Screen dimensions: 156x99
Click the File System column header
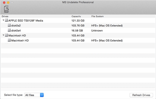(97, 16)
